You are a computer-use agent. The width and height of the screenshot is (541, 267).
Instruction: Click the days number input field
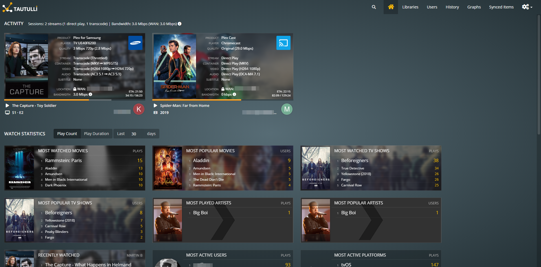(x=136, y=134)
